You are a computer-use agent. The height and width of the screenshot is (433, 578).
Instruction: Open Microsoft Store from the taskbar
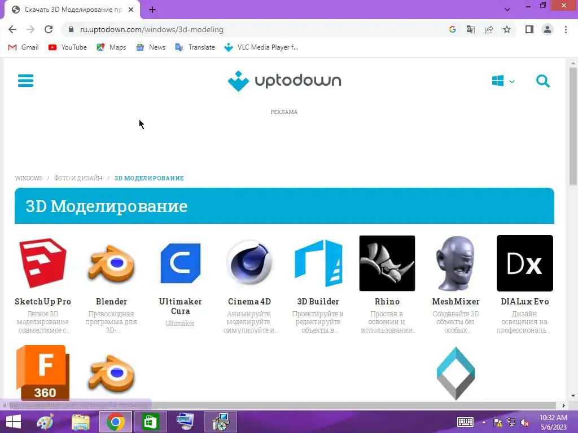(150, 422)
